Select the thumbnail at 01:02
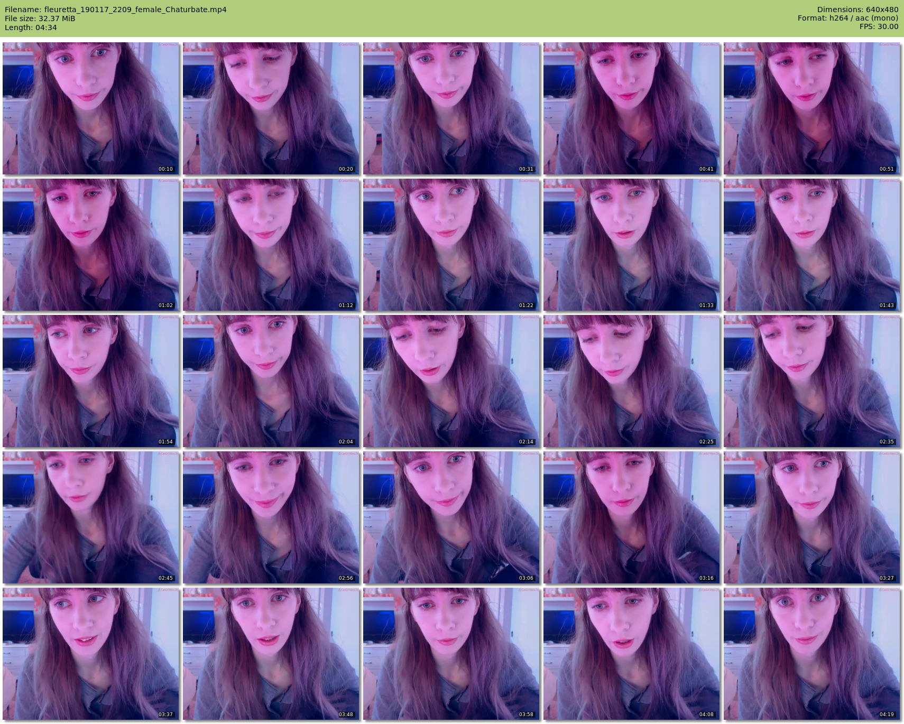The width and height of the screenshot is (904, 724). (90, 245)
